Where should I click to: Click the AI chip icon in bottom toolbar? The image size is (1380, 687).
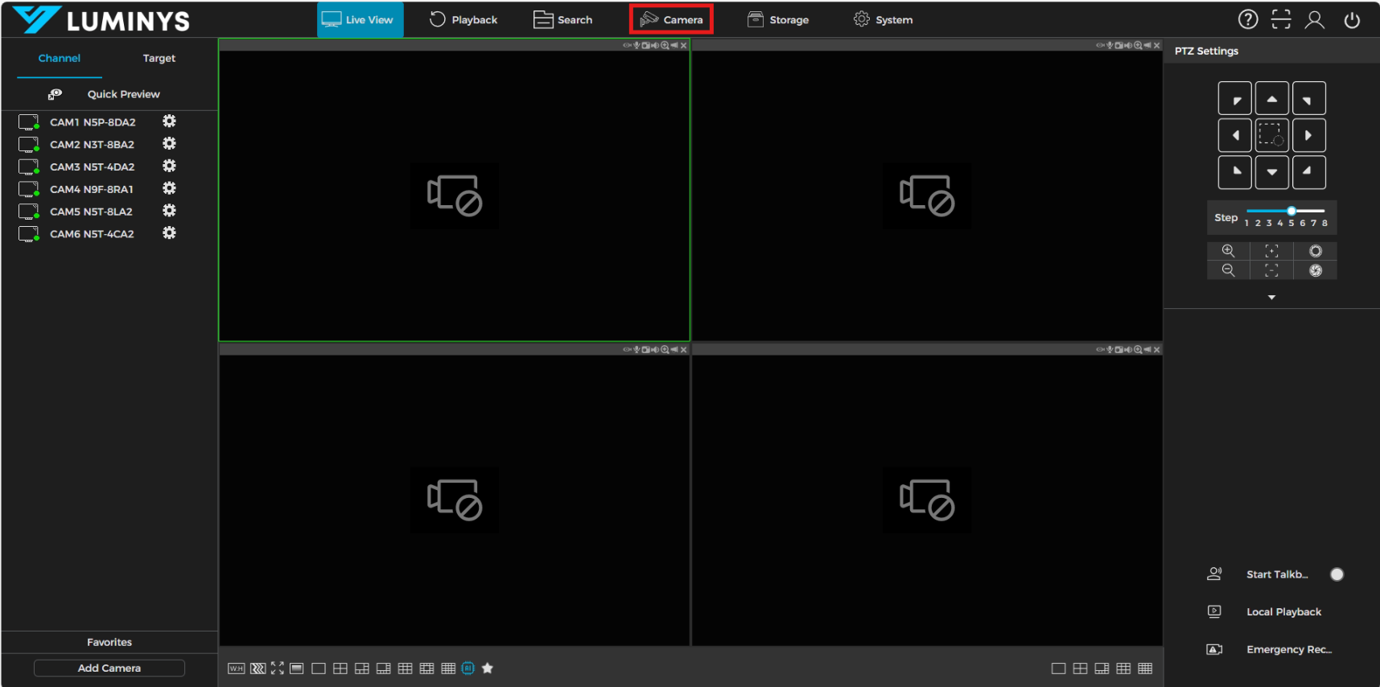pyautogui.click(x=468, y=668)
